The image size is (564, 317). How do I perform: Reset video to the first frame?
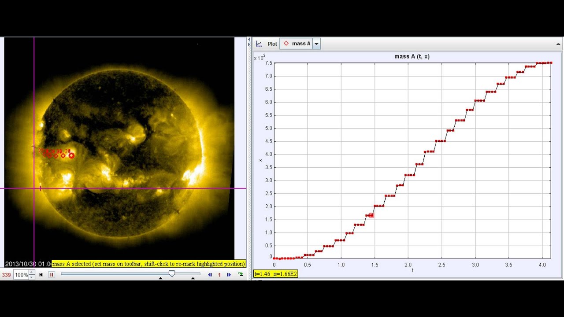click(x=41, y=275)
